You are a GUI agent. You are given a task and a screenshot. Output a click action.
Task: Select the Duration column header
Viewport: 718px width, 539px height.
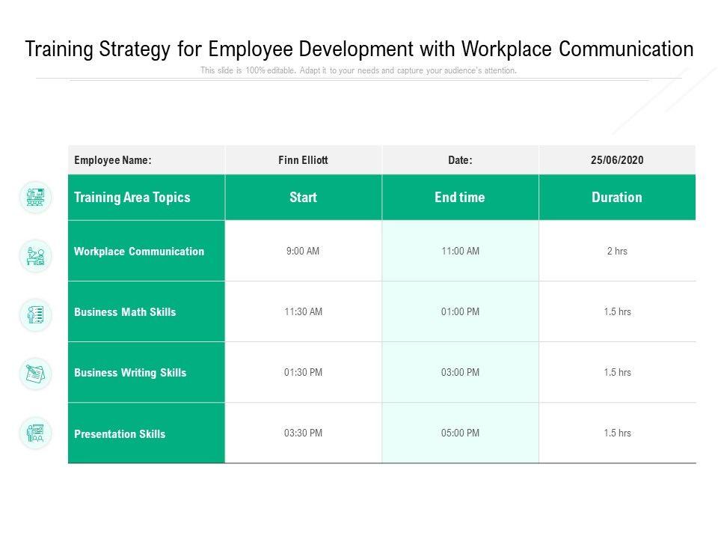616,198
